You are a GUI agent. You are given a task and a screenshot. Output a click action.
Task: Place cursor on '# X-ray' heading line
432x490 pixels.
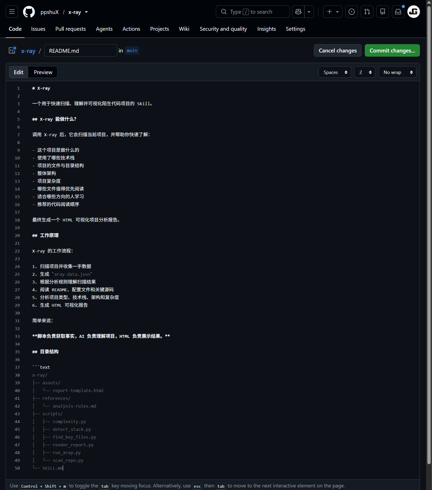pos(41,88)
